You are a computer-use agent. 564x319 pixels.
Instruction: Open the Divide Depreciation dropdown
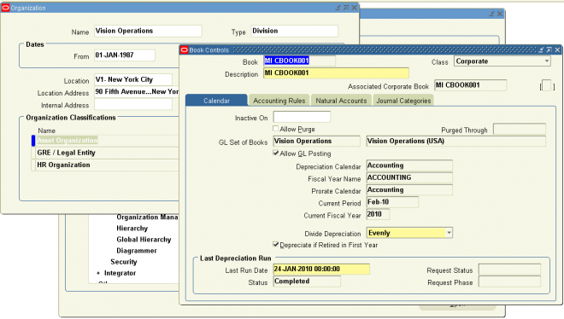(449, 233)
